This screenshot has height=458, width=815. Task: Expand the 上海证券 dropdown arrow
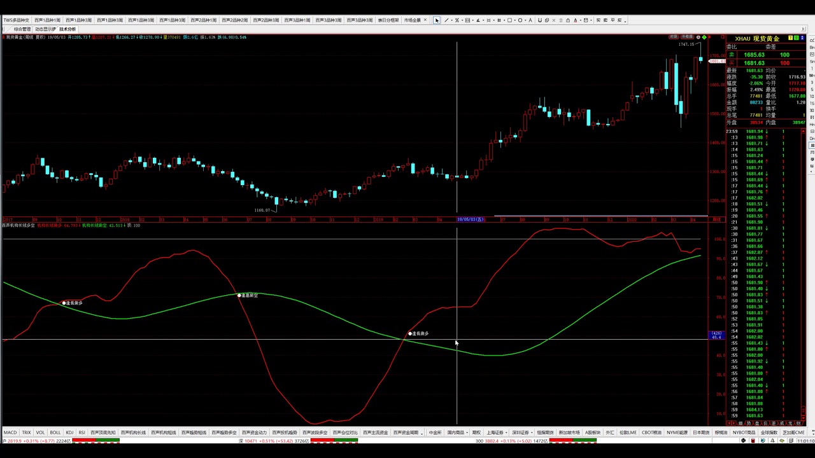pos(506,433)
